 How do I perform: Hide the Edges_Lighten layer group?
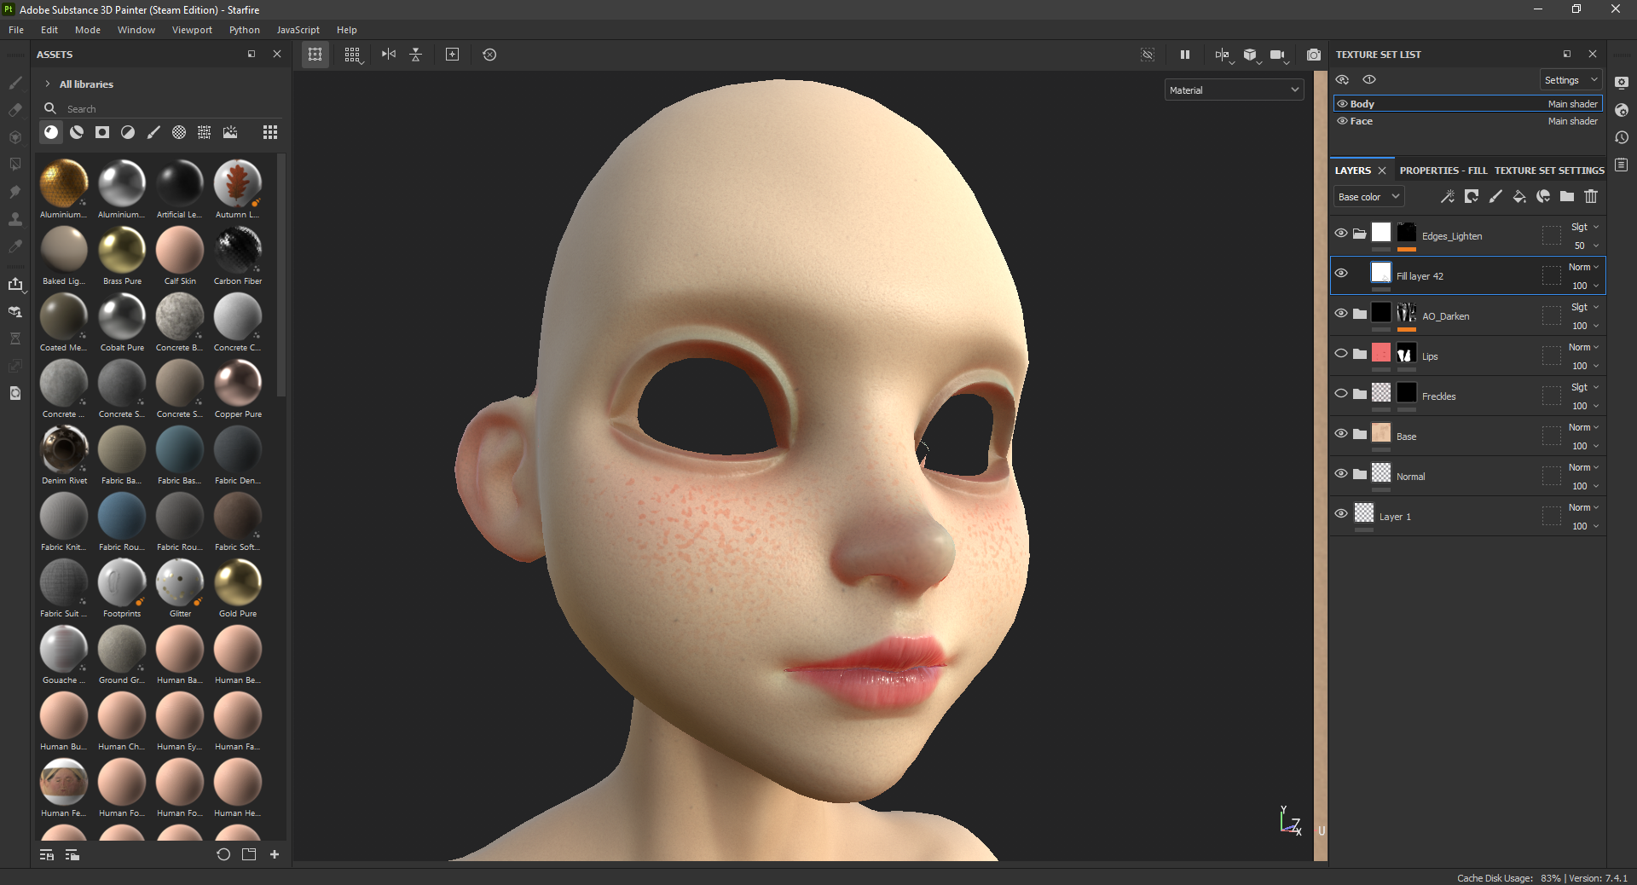(1341, 234)
